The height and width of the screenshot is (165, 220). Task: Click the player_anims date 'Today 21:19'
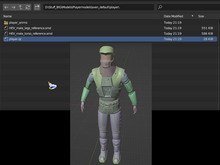pos(173,23)
